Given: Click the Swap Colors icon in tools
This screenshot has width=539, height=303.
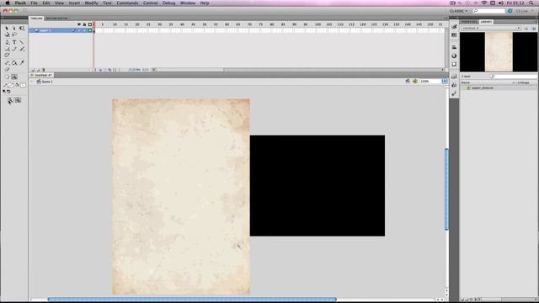Looking at the screenshot, I should click(9, 92).
